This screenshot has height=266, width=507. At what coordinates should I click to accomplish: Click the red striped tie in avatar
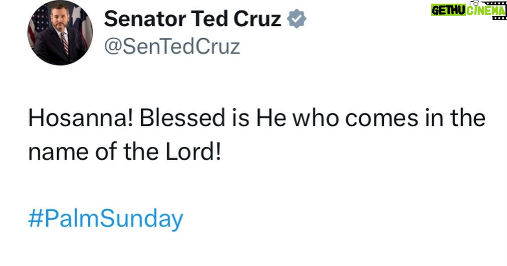tap(64, 44)
